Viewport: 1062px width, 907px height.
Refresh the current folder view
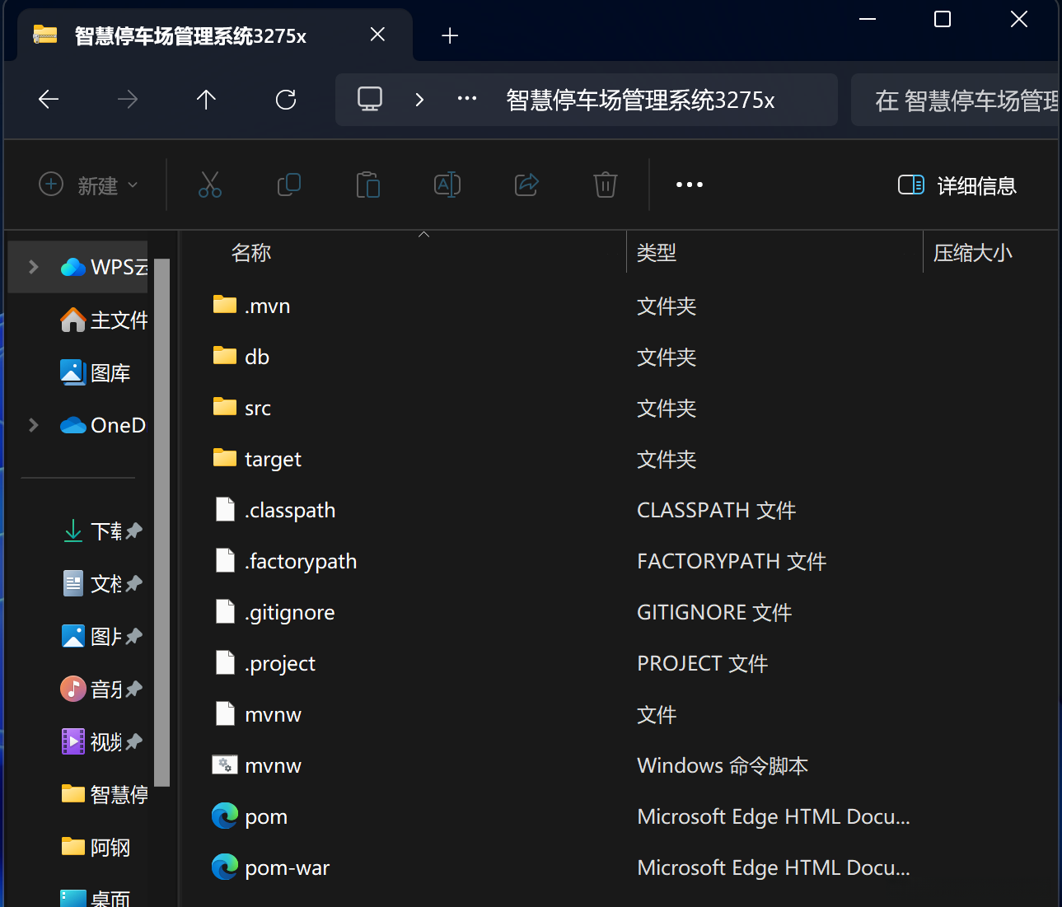click(x=286, y=100)
